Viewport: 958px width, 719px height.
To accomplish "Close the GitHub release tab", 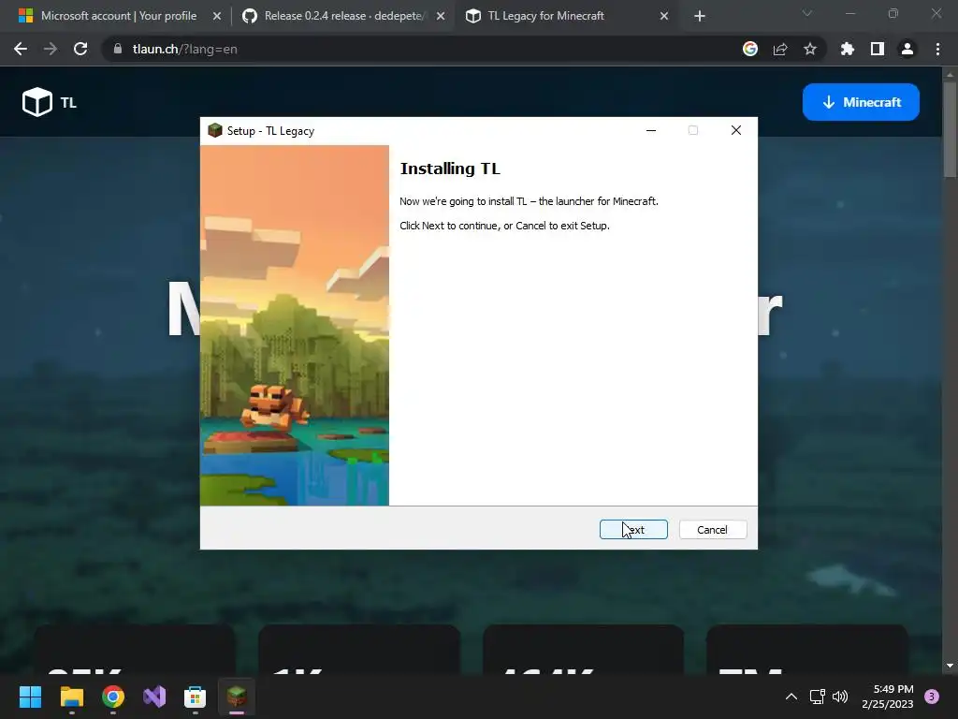I will coord(441,17).
